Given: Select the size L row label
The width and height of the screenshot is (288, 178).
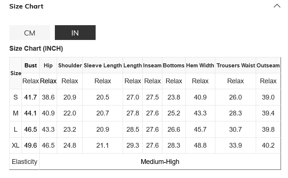Looking at the screenshot, I should click(16, 130).
